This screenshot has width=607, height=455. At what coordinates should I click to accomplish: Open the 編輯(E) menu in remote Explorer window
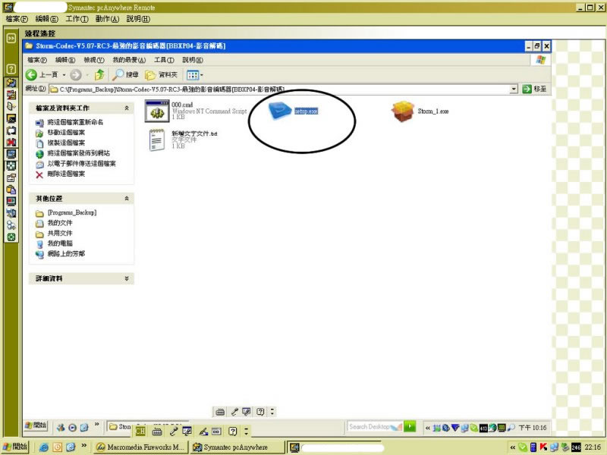65,60
